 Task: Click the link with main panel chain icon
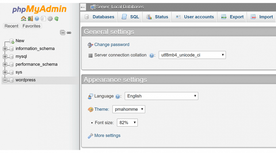tap(69, 33)
